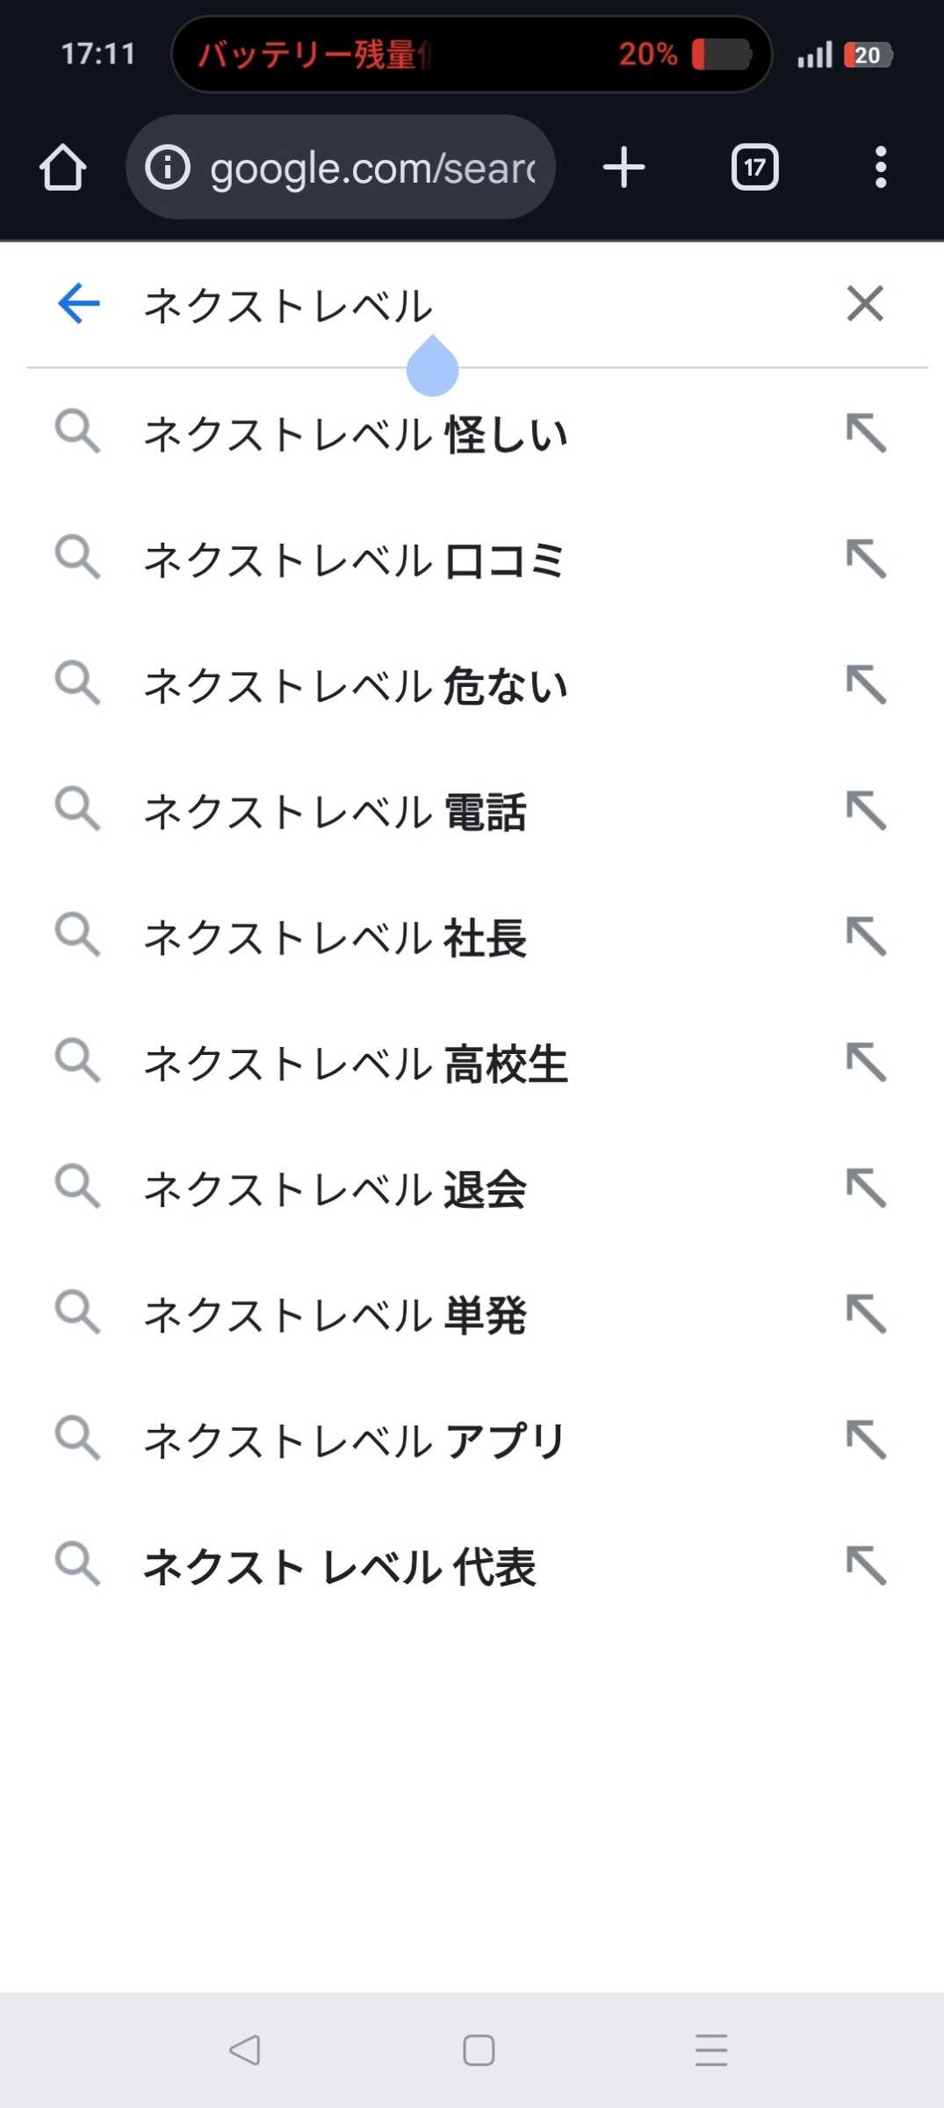
Task: Select suggestion ネクストレベル 危ない
Action: tap(356, 686)
